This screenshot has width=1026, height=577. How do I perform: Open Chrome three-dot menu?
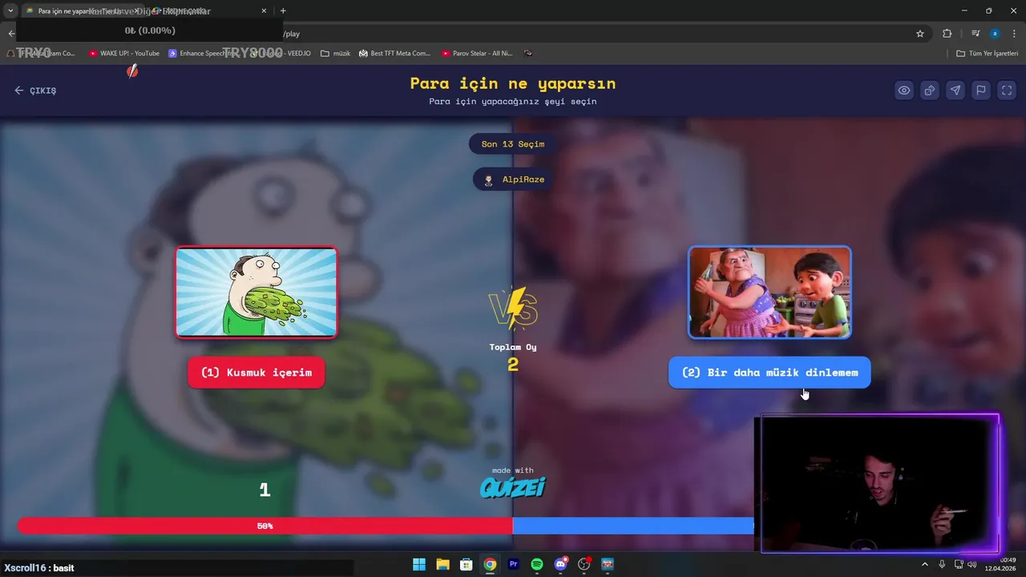(1014, 34)
